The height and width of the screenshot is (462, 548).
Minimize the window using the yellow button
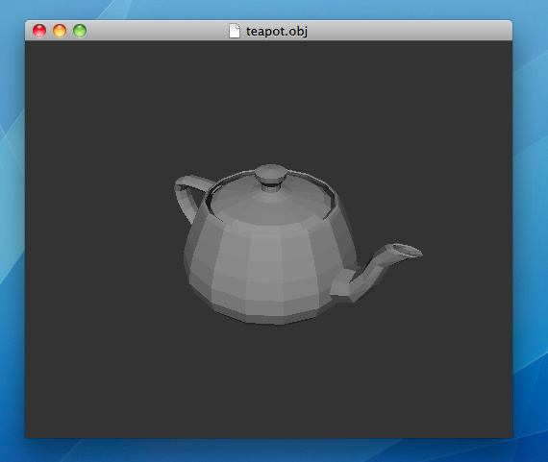click(x=60, y=31)
